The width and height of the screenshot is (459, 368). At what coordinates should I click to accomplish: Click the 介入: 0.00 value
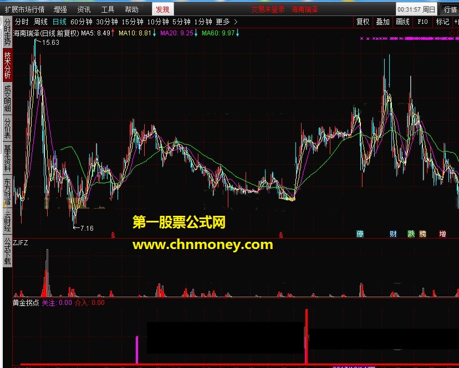coord(90,303)
